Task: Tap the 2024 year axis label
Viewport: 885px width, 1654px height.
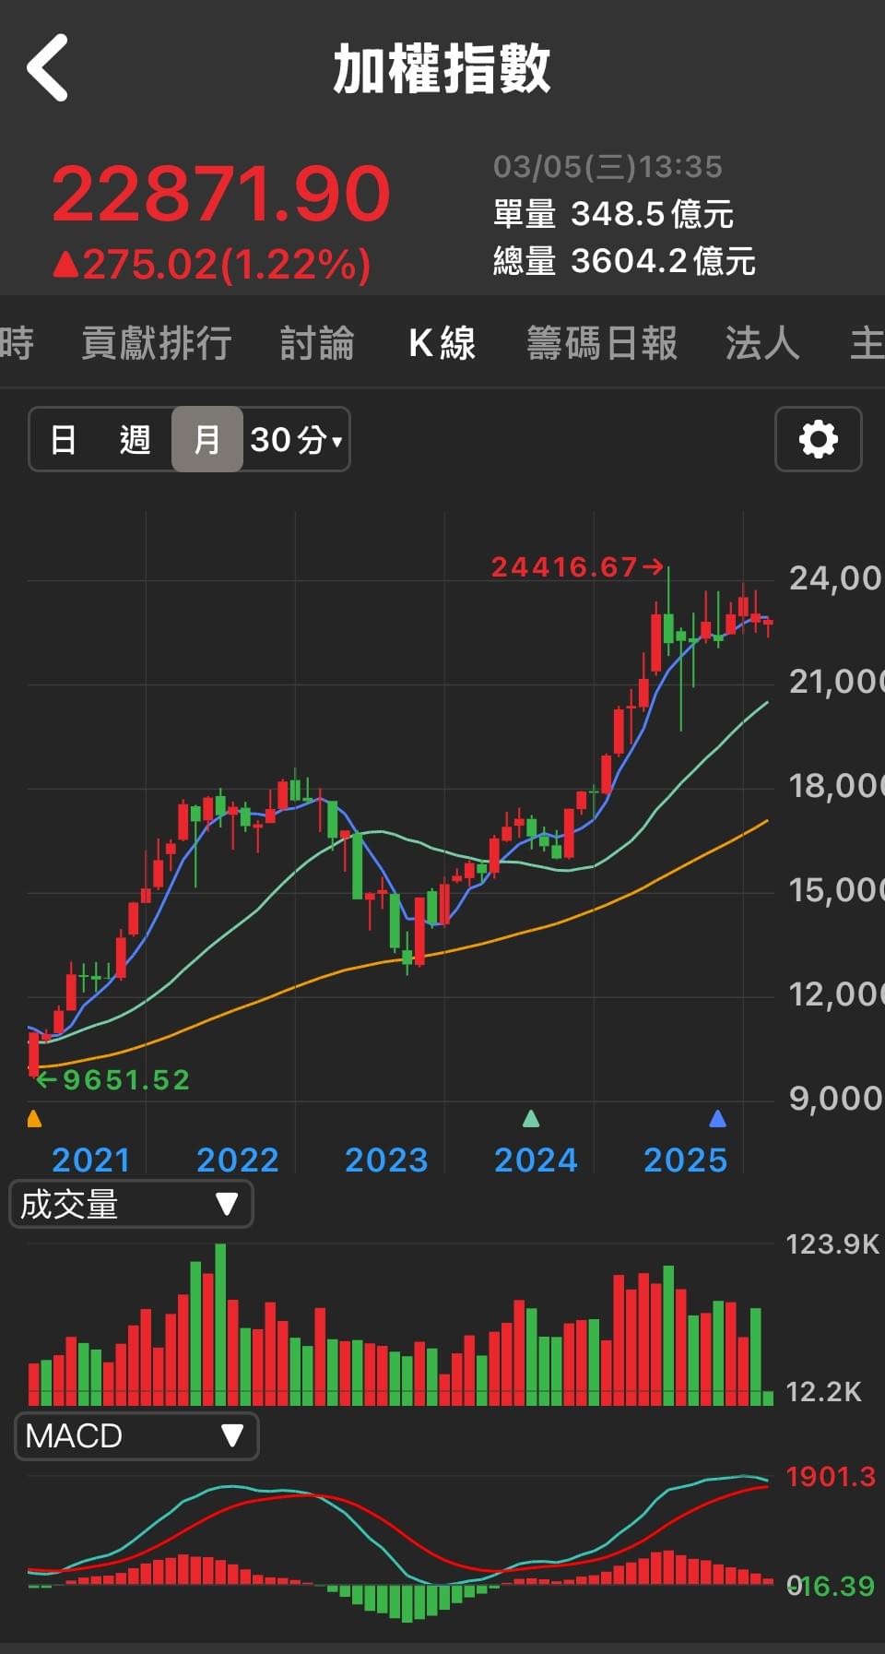Action: click(x=536, y=1160)
